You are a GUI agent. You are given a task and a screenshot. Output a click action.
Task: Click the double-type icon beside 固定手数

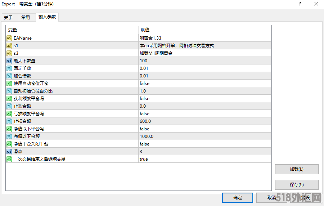coord(9,68)
